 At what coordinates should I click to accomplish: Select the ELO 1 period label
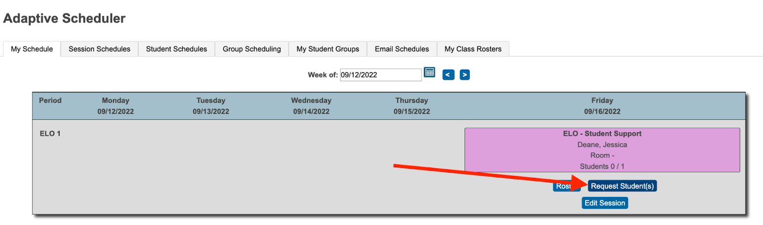tap(50, 134)
